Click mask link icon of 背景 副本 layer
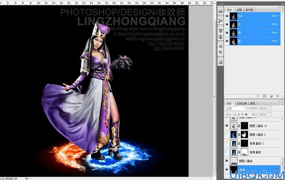 (x=239, y=152)
